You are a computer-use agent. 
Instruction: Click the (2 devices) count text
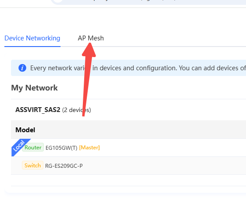77,110
